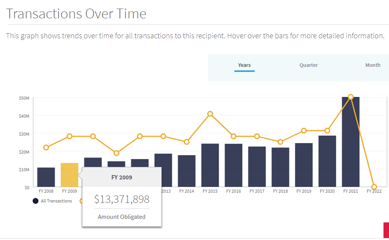Click the FY 2017 bar

coord(257,167)
